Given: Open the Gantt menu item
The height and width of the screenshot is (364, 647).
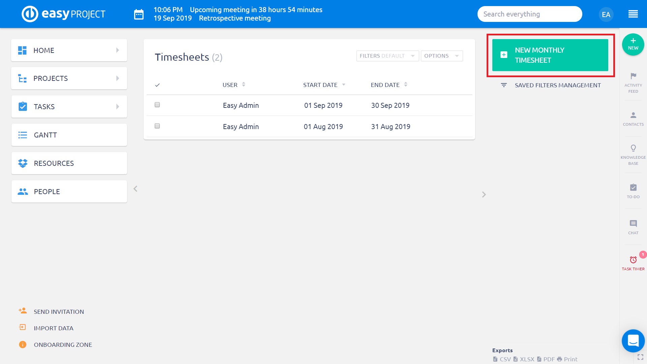Looking at the screenshot, I should (x=69, y=135).
